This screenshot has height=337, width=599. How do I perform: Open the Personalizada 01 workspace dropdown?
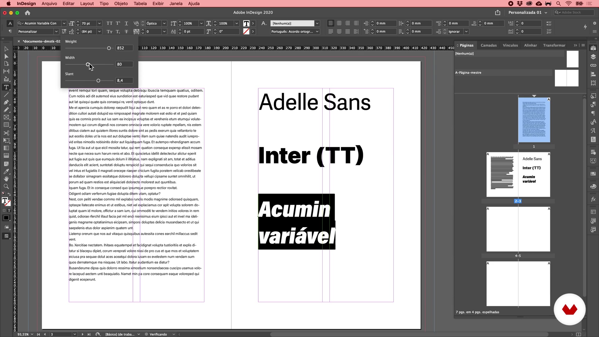coord(528,12)
